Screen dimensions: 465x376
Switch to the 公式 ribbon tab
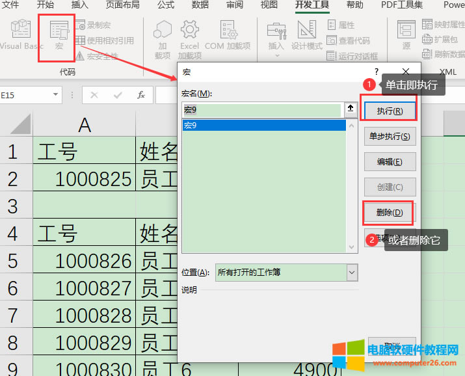click(x=166, y=5)
